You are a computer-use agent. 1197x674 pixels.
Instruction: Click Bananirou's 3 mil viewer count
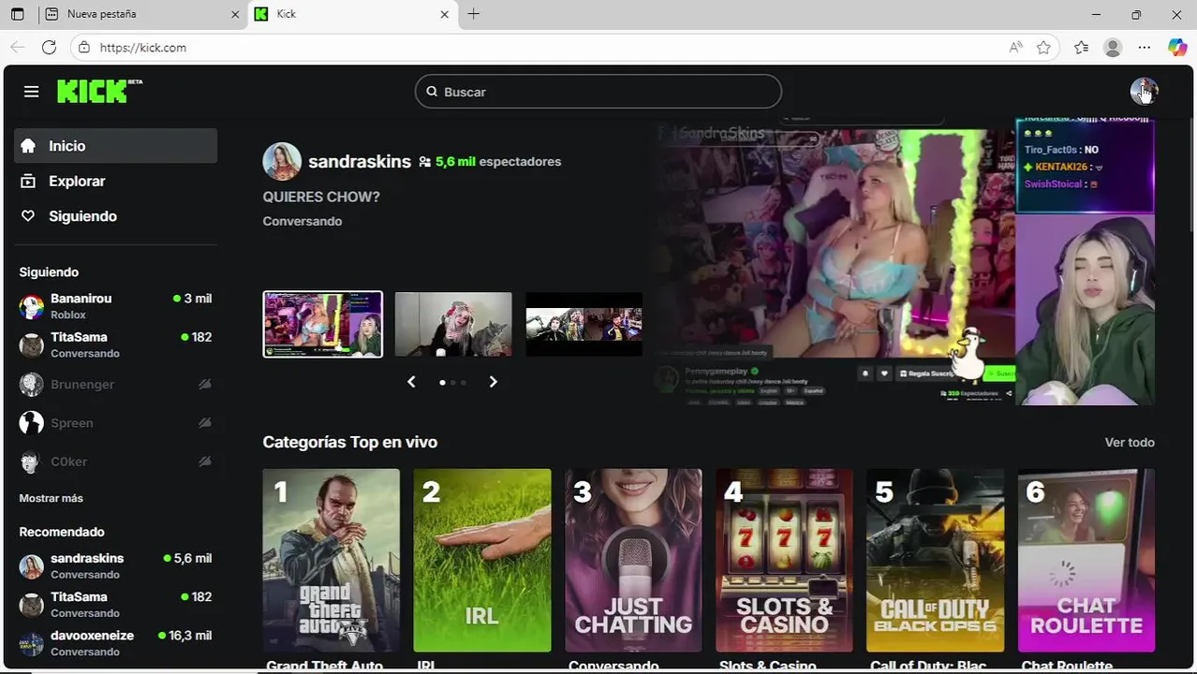pos(193,299)
